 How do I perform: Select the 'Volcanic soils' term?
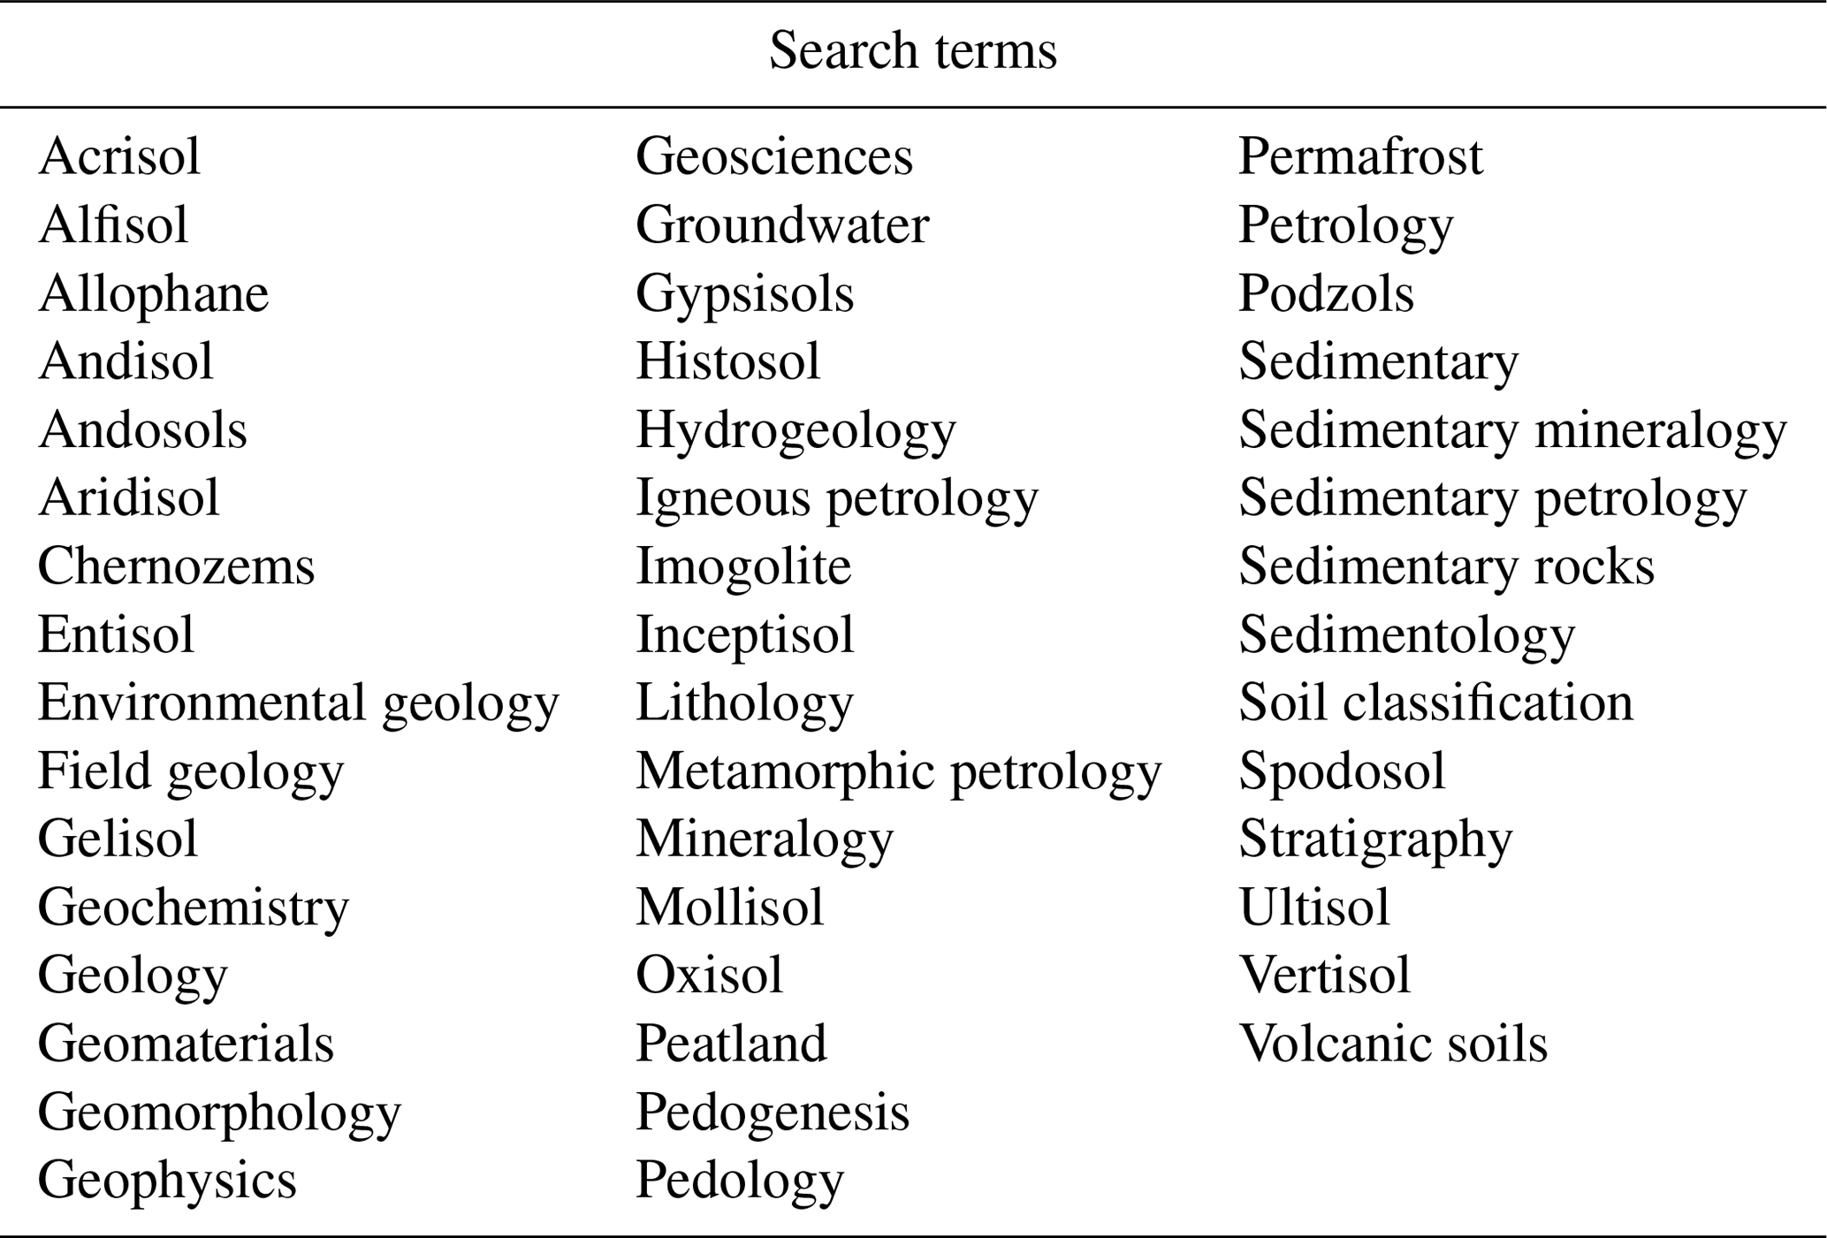[x=1393, y=1044]
